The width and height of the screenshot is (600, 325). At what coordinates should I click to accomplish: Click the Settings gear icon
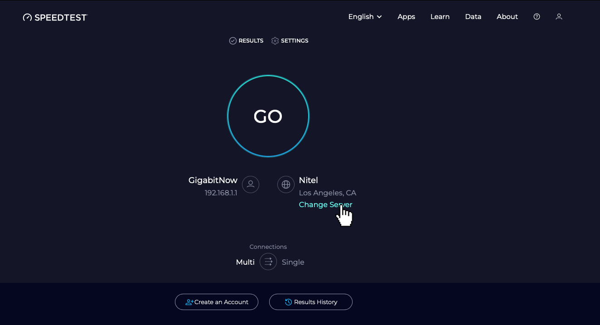click(x=275, y=41)
